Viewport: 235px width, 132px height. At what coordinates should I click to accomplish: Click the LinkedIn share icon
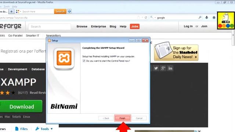click(x=170, y=68)
